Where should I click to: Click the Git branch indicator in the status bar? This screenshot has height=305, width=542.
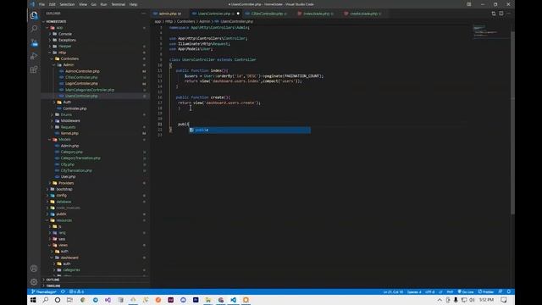coord(44,291)
